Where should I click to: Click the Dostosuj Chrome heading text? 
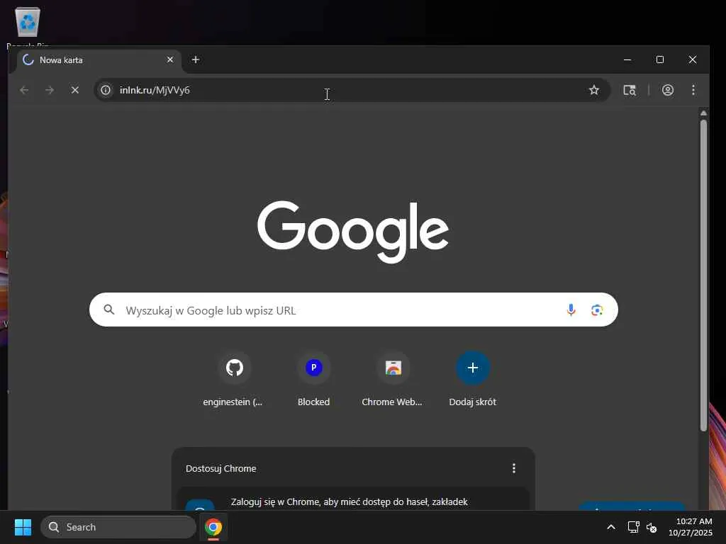221,468
